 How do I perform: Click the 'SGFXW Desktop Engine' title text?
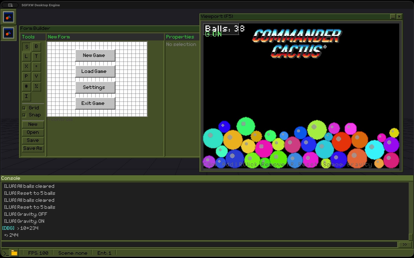[41, 5]
